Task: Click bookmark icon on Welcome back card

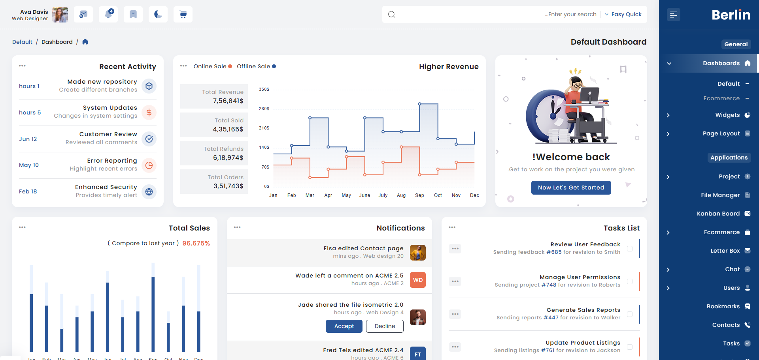Action: pyautogui.click(x=623, y=69)
